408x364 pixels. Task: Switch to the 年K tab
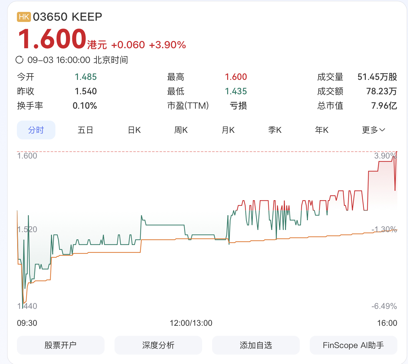pyautogui.click(x=322, y=130)
